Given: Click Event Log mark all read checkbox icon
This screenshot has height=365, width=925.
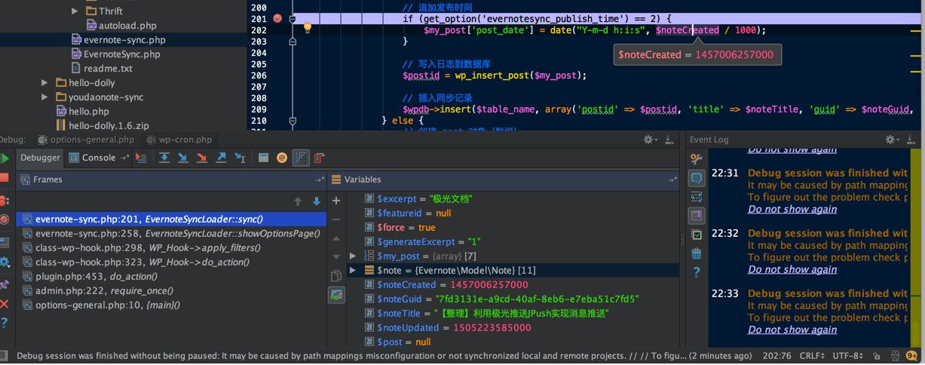Looking at the screenshot, I should 697,235.
